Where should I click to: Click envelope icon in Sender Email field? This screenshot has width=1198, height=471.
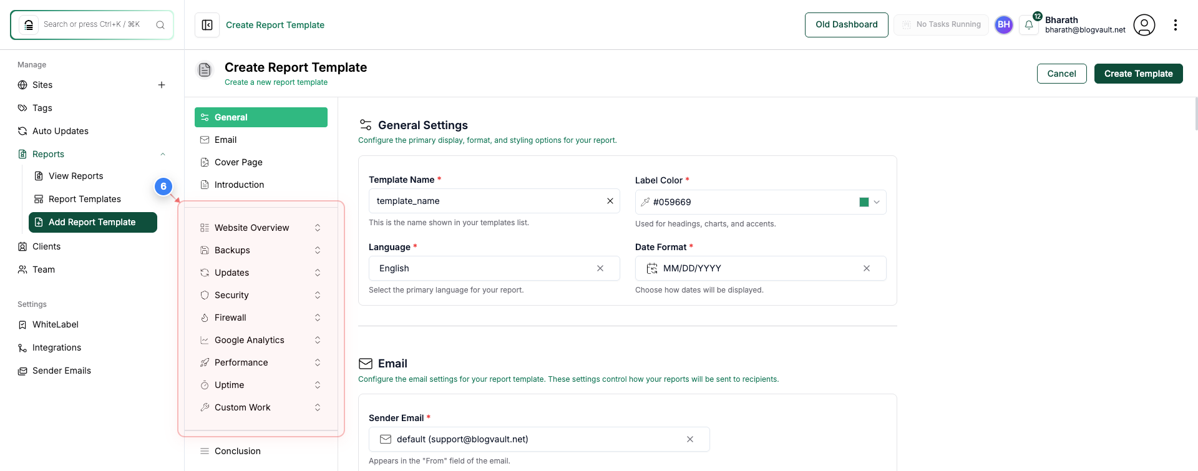[386, 439]
